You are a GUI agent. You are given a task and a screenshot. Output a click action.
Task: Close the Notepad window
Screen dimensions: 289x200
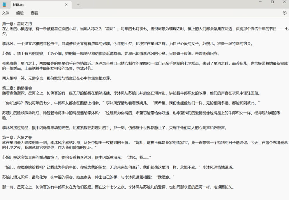284,2
